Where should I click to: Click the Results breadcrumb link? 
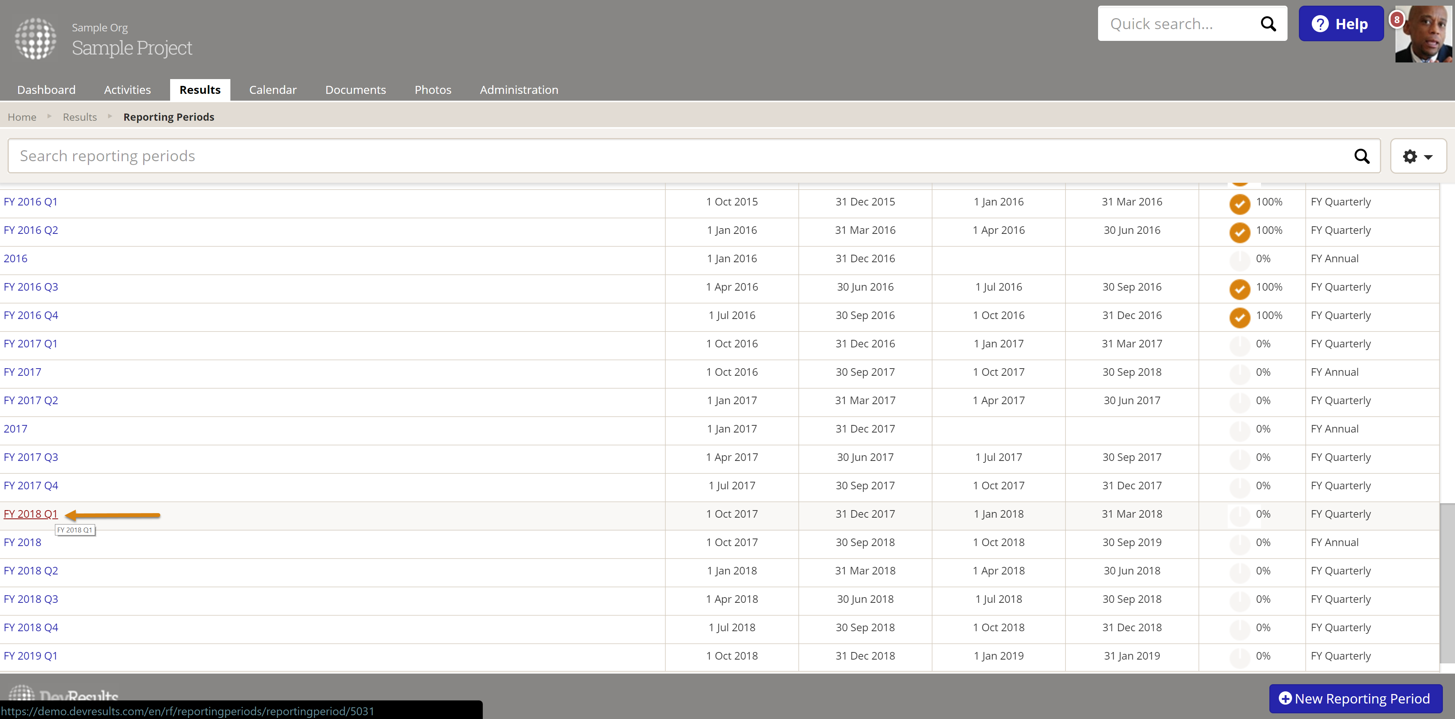[x=80, y=117]
